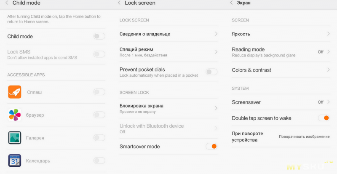The image size is (337, 174).
Task: Enable the Child mode switch
Action: pos(99,36)
